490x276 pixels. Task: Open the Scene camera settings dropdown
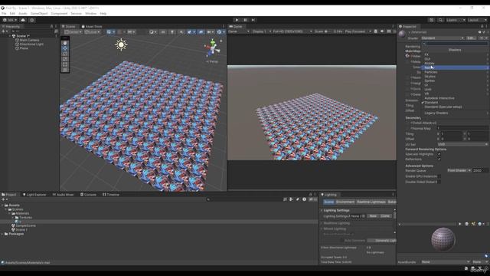pyautogui.click(x=211, y=32)
